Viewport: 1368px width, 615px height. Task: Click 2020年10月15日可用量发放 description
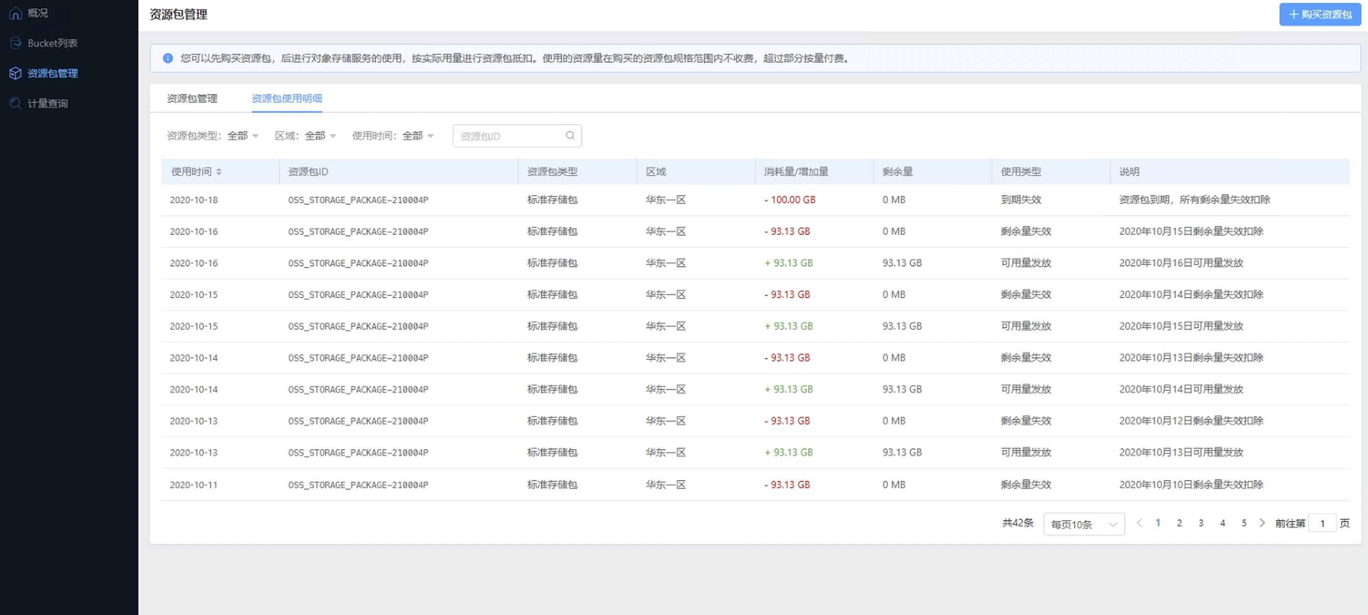(x=1181, y=326)
